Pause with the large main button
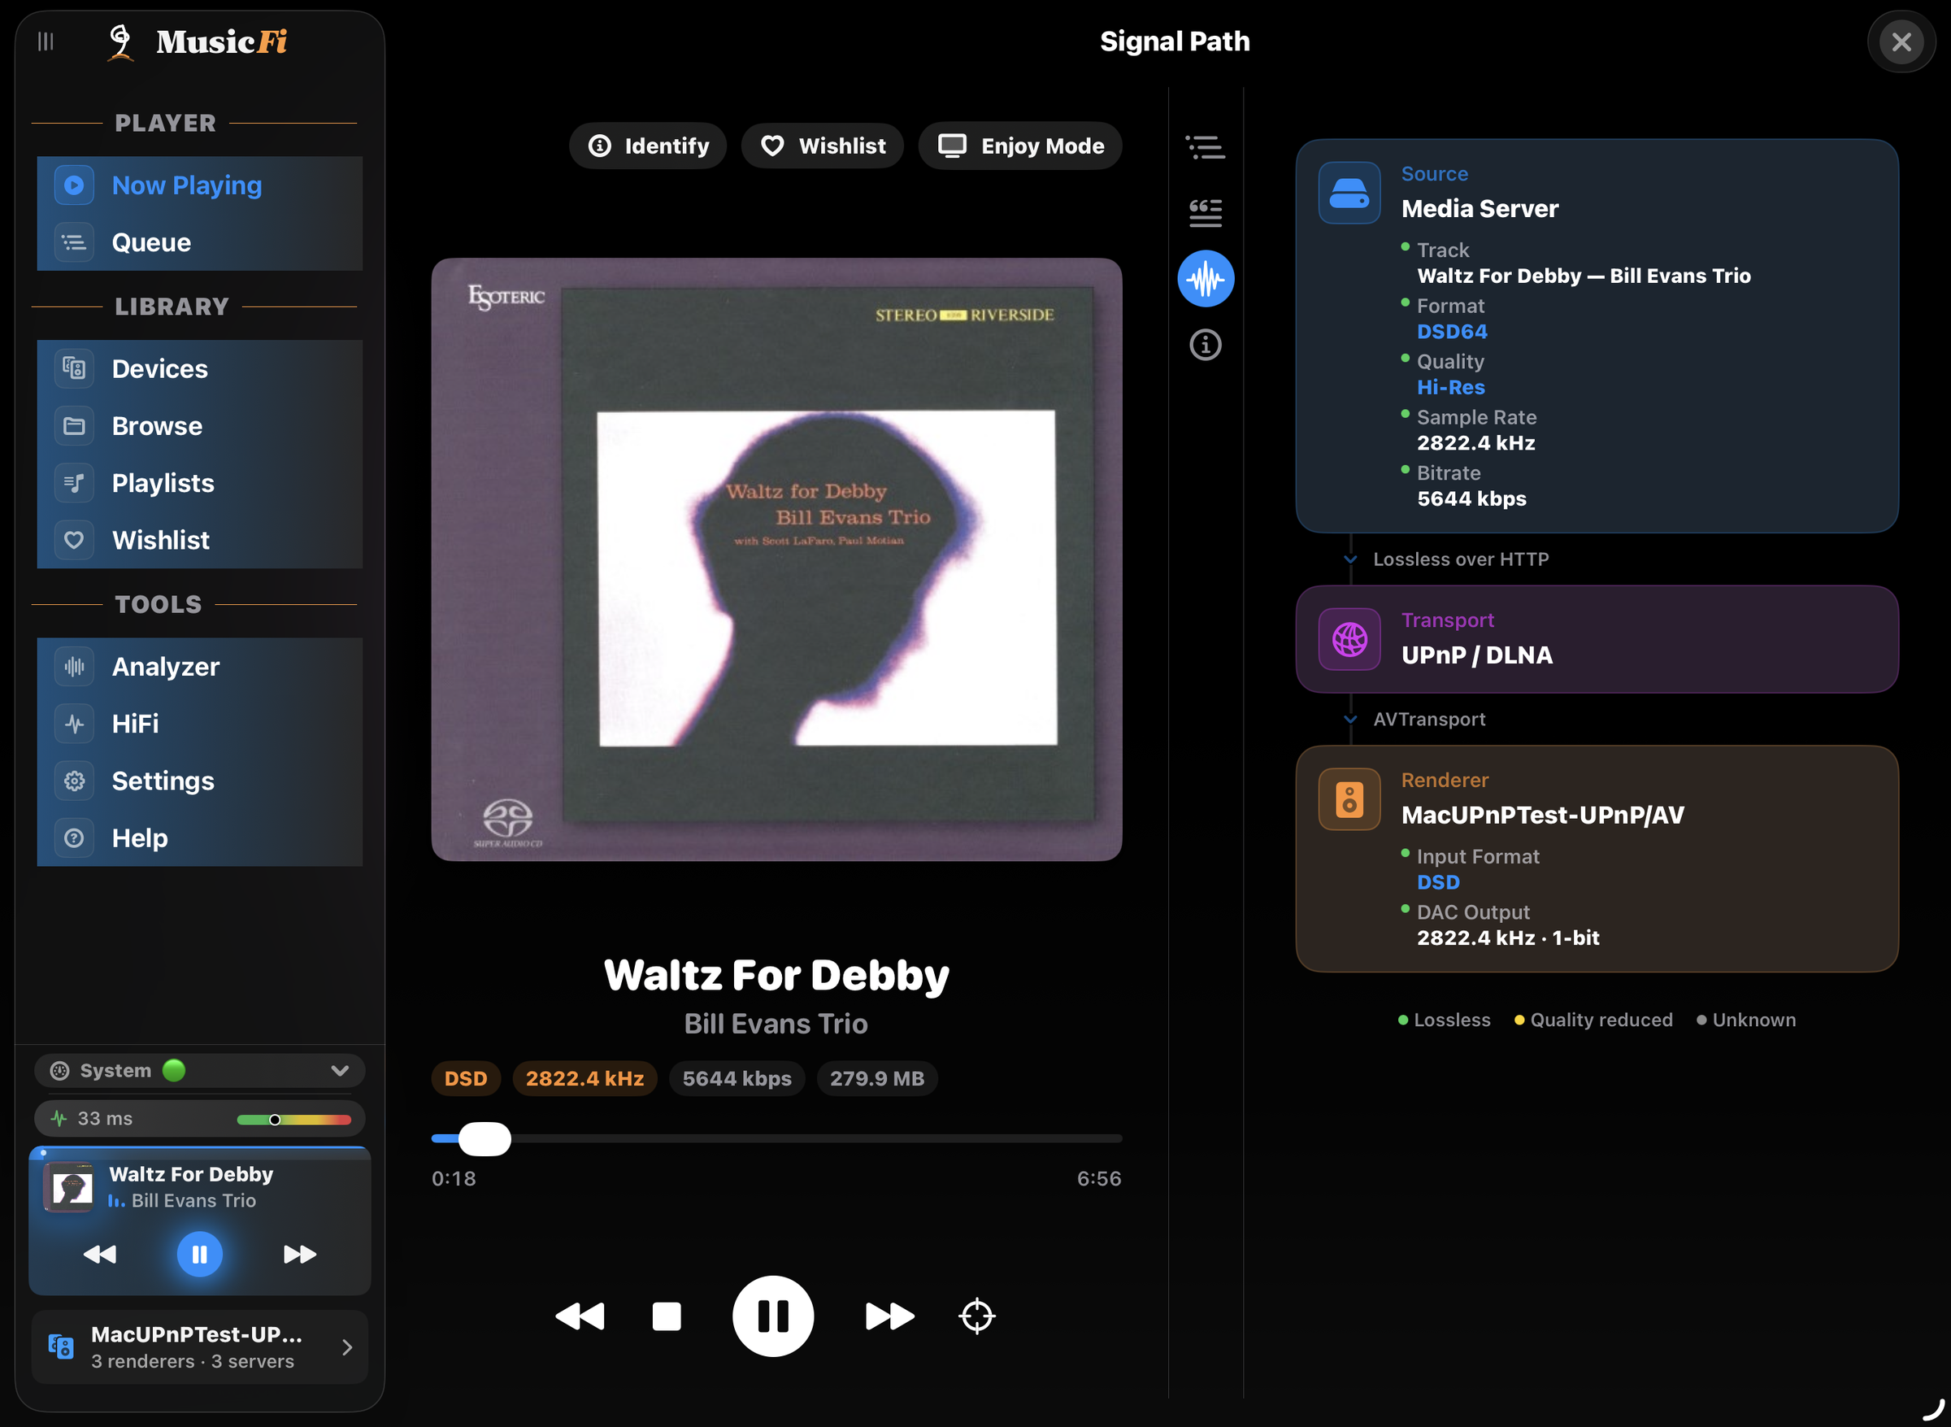1951x1427 pixels. click(773, 1316)
